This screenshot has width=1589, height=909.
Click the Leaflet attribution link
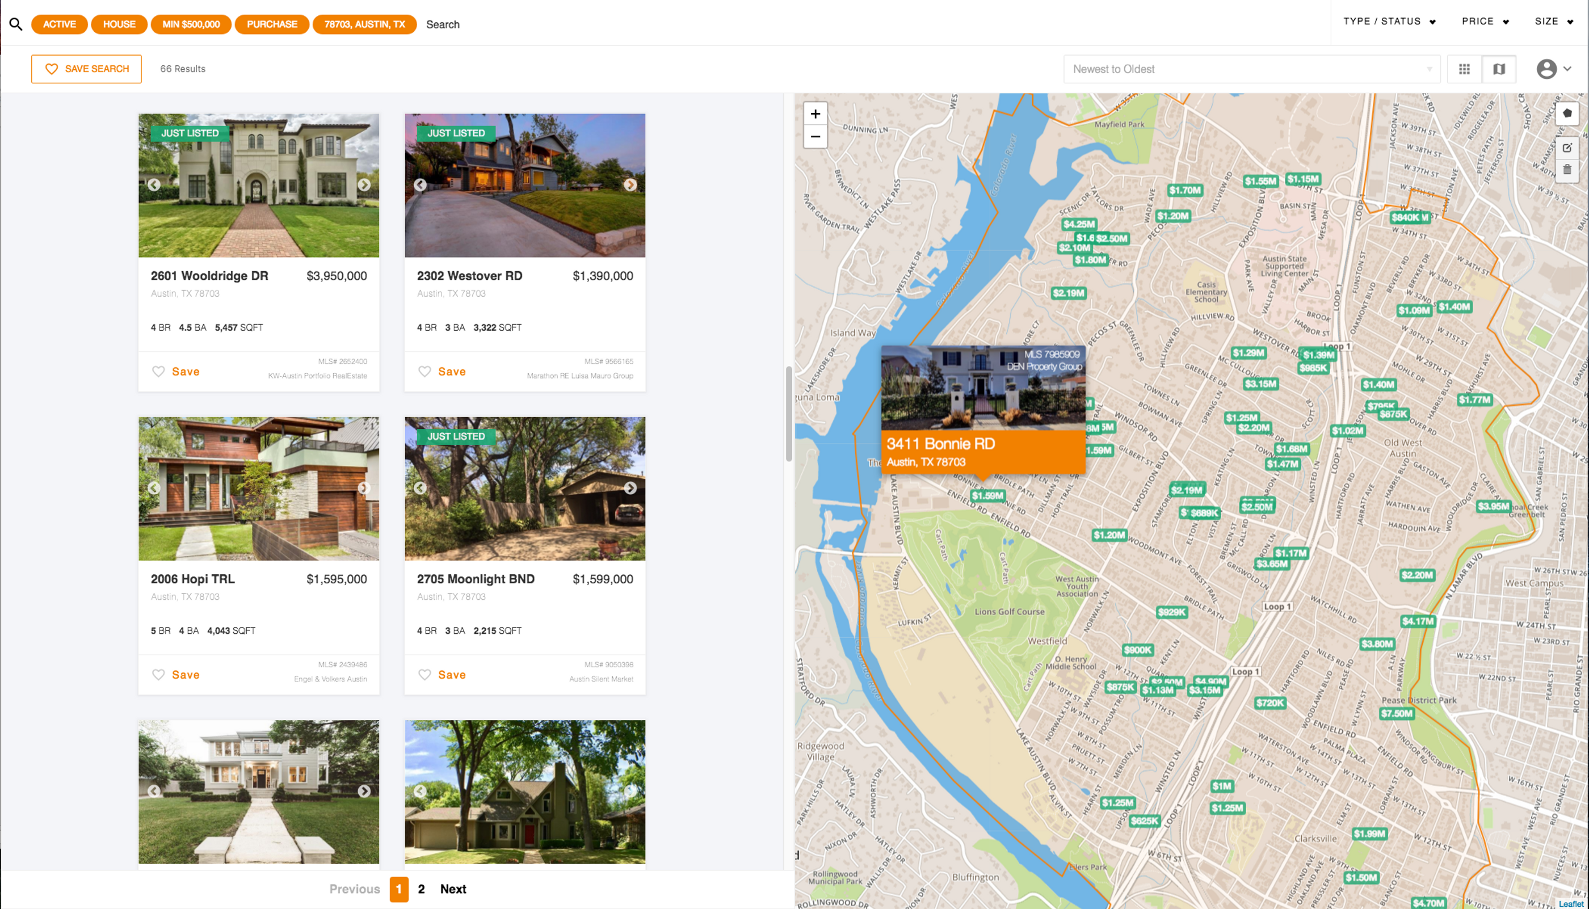pyautogui.click(x=1571, y=903)
